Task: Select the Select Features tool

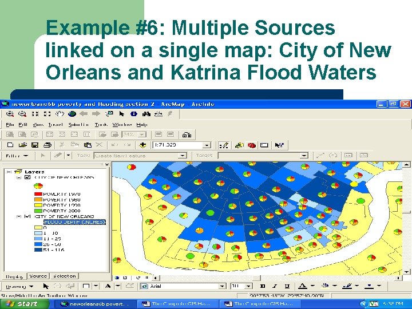Action: (x=109, y=114)
